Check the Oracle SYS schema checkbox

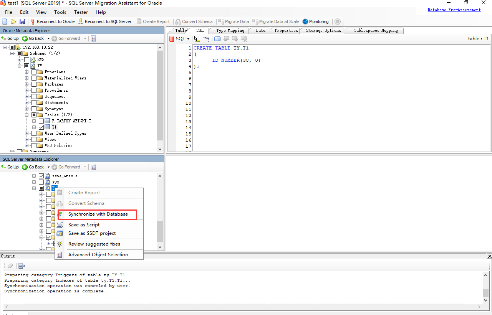(27, 59)
